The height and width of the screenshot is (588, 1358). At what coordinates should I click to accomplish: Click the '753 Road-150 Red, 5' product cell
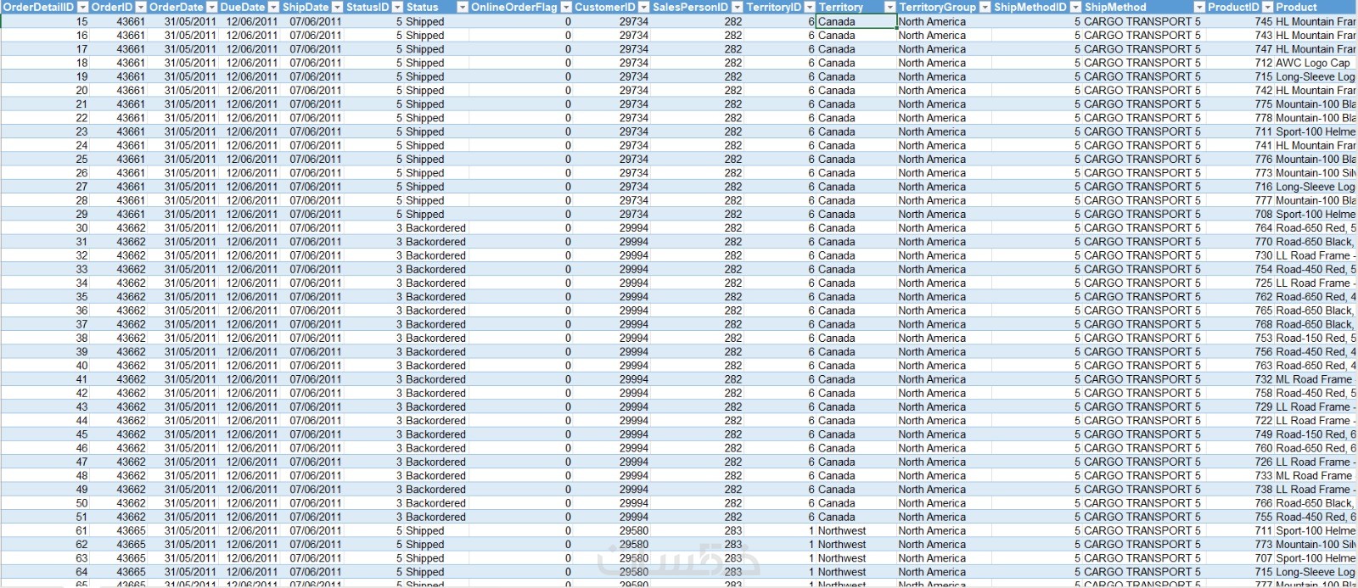pos(1305,338)
